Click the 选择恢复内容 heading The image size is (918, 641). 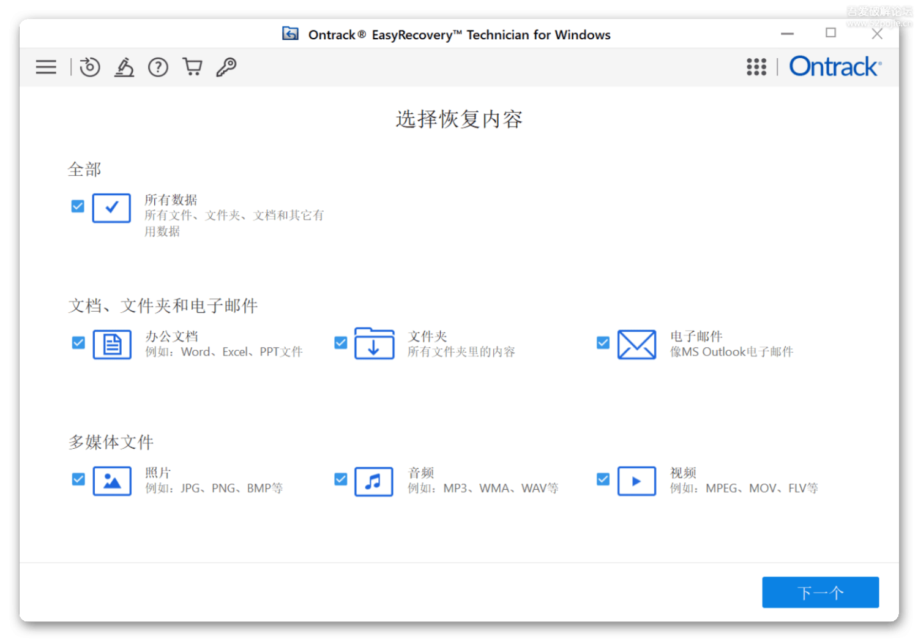(459, 119)
